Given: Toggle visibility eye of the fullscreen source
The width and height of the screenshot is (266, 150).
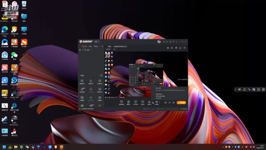Looking at the screenshot, I should (80, 50).
